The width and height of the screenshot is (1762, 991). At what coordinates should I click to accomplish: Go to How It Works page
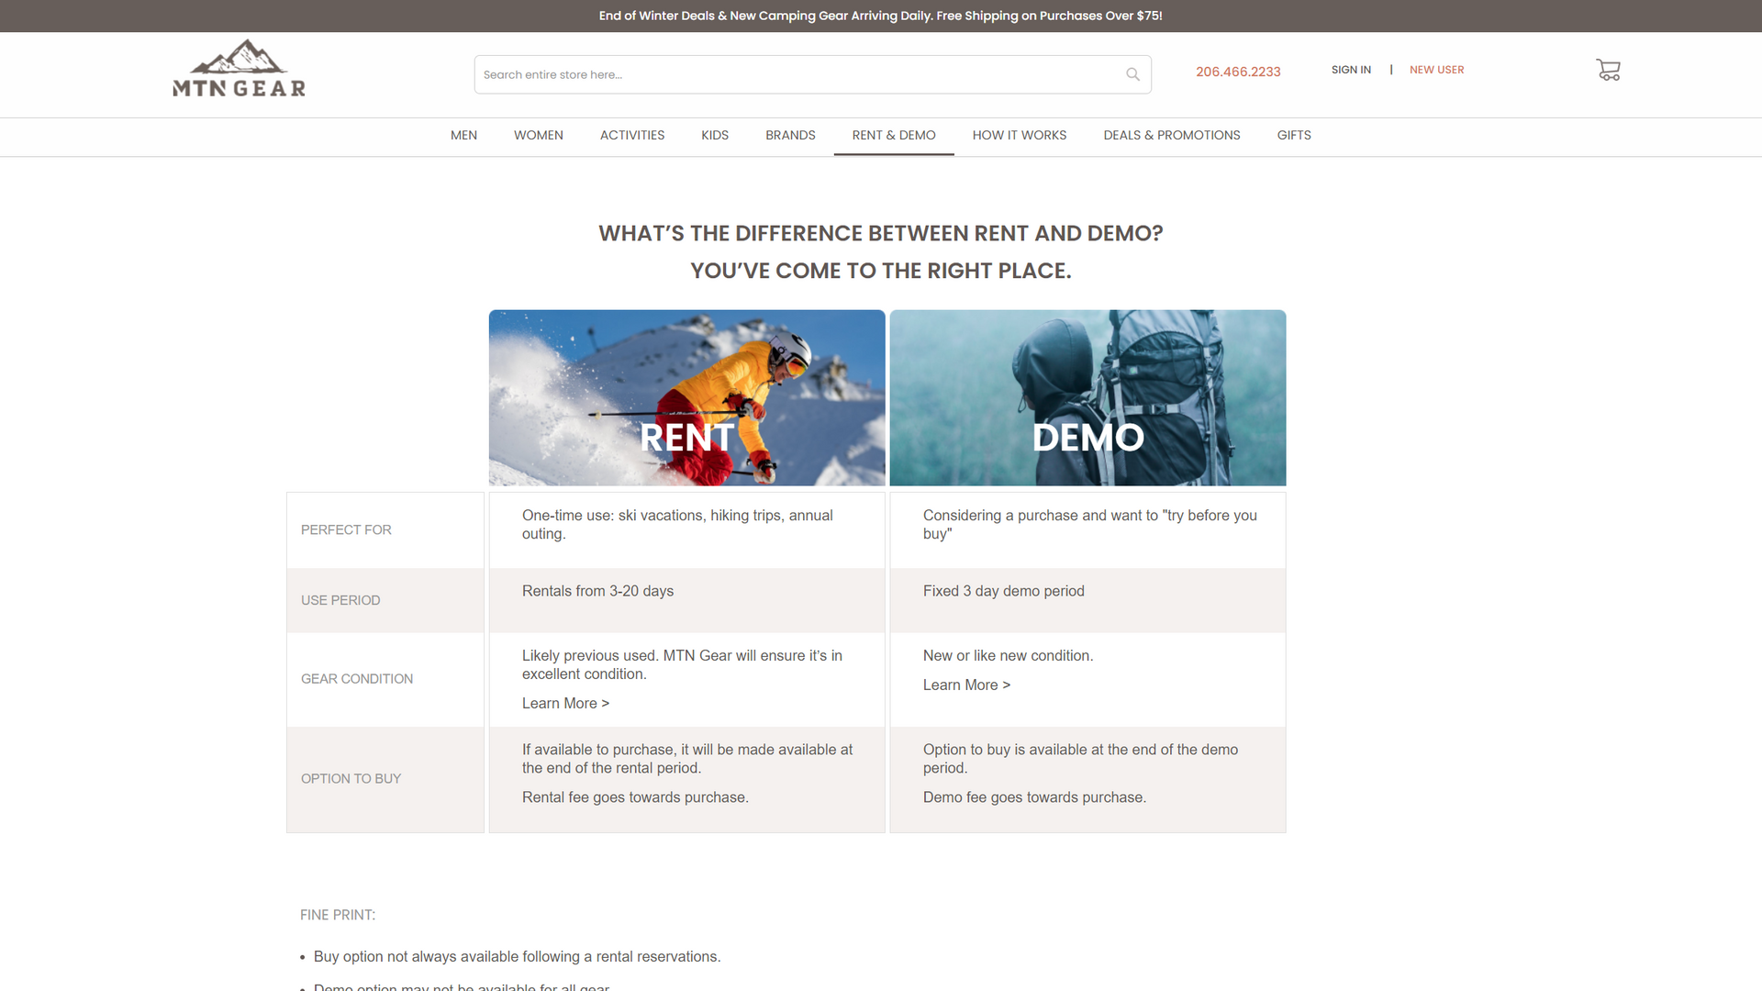click(1019, 135)
